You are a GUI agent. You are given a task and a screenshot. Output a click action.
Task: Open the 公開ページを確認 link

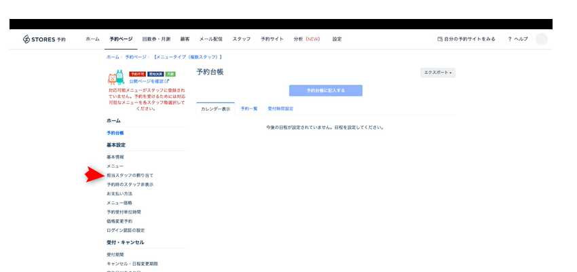click(x=149, y=81)
